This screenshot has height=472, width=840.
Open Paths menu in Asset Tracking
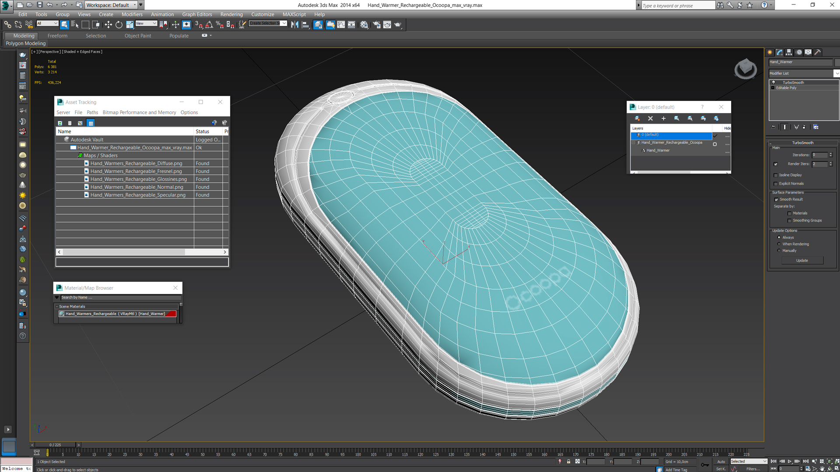tap(92, 112)
